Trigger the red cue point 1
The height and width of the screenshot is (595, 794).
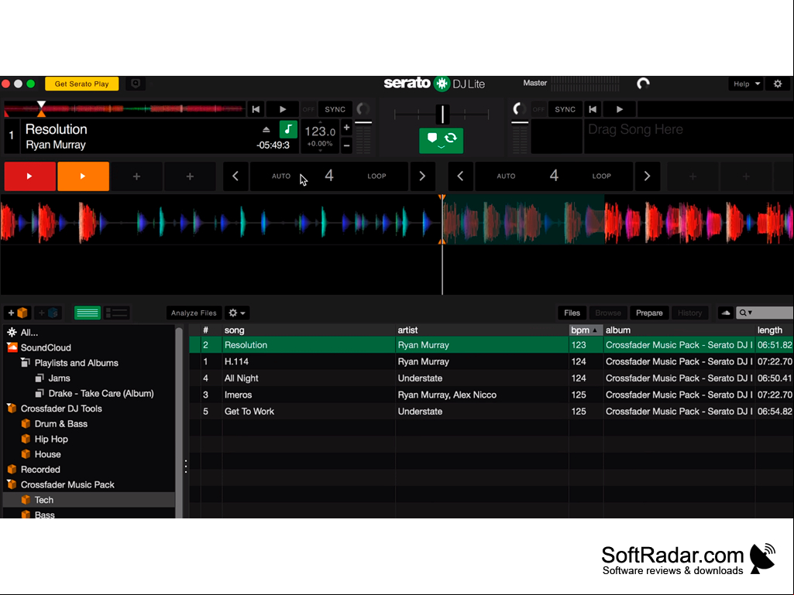(30, 176)
